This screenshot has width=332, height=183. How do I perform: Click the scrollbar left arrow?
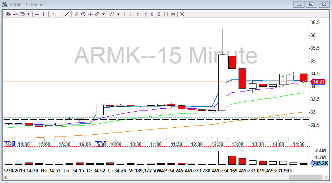[6, 177]
